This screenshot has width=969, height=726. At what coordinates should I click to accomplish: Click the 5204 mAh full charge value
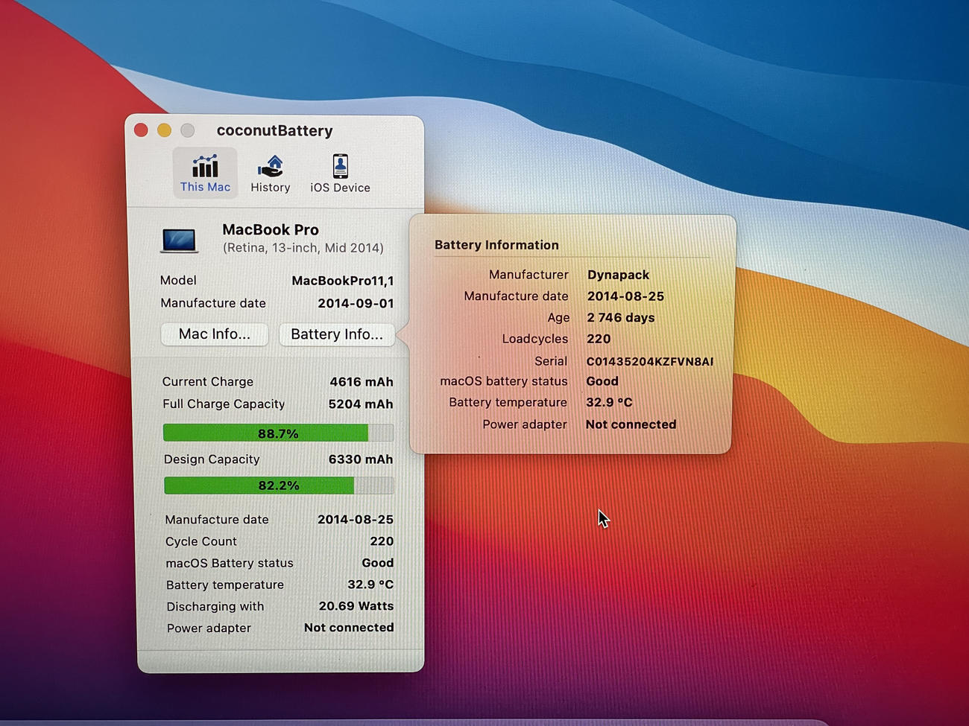(361, 404)
